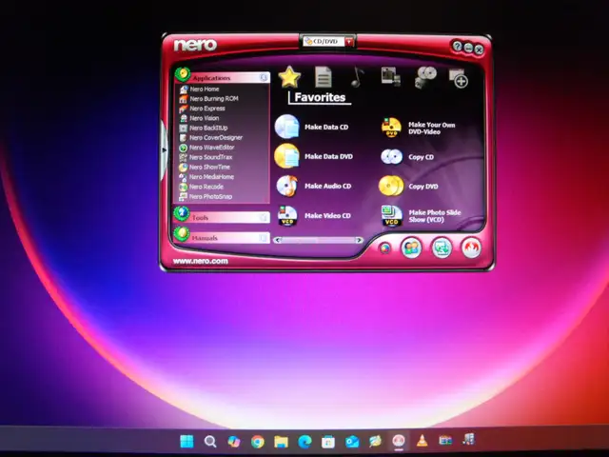Viewport: 609px width, 457px height.
Task: Click right arrow of the task scrollbar
Action: pyautogui.click(x=360, y=240)
